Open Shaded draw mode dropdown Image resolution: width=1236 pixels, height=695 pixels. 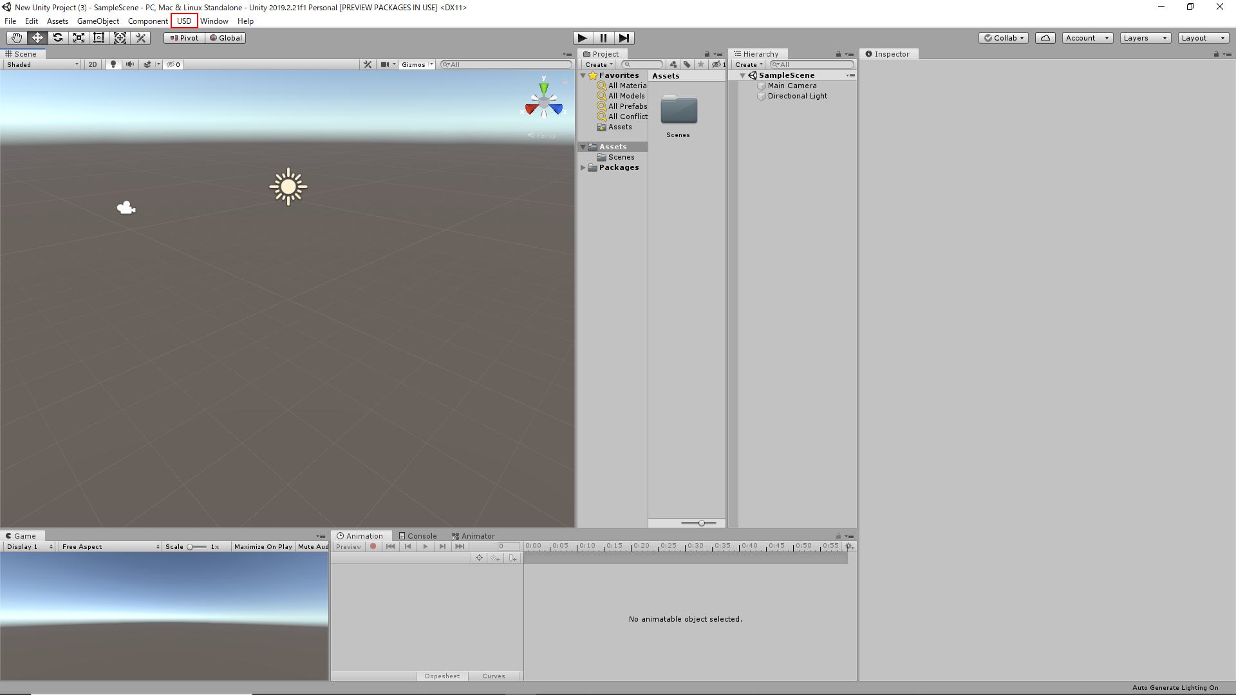(x=42, y=64)
